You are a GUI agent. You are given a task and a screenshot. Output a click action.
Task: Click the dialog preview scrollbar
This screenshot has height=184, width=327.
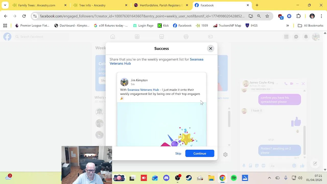tap(229, 118)
